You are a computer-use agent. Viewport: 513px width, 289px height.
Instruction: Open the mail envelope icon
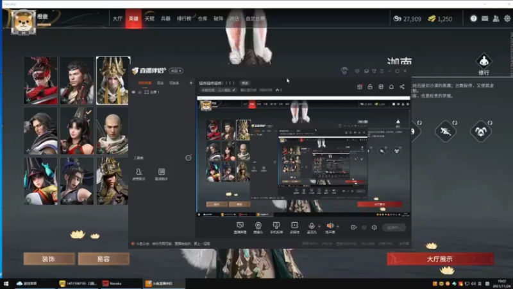click(x=485, y=19)
